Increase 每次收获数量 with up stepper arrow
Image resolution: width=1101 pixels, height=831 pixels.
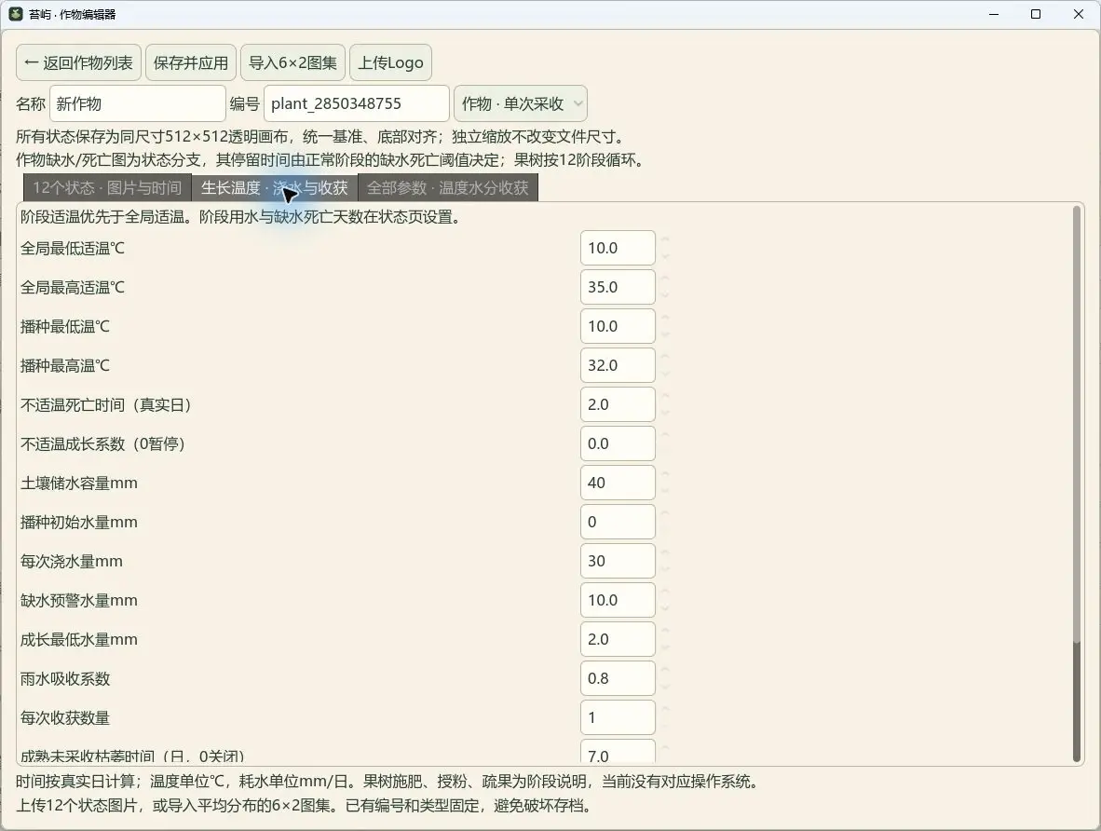pos(665,710)
